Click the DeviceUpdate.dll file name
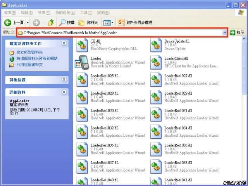The image size is (248, 186). [177, 41]
